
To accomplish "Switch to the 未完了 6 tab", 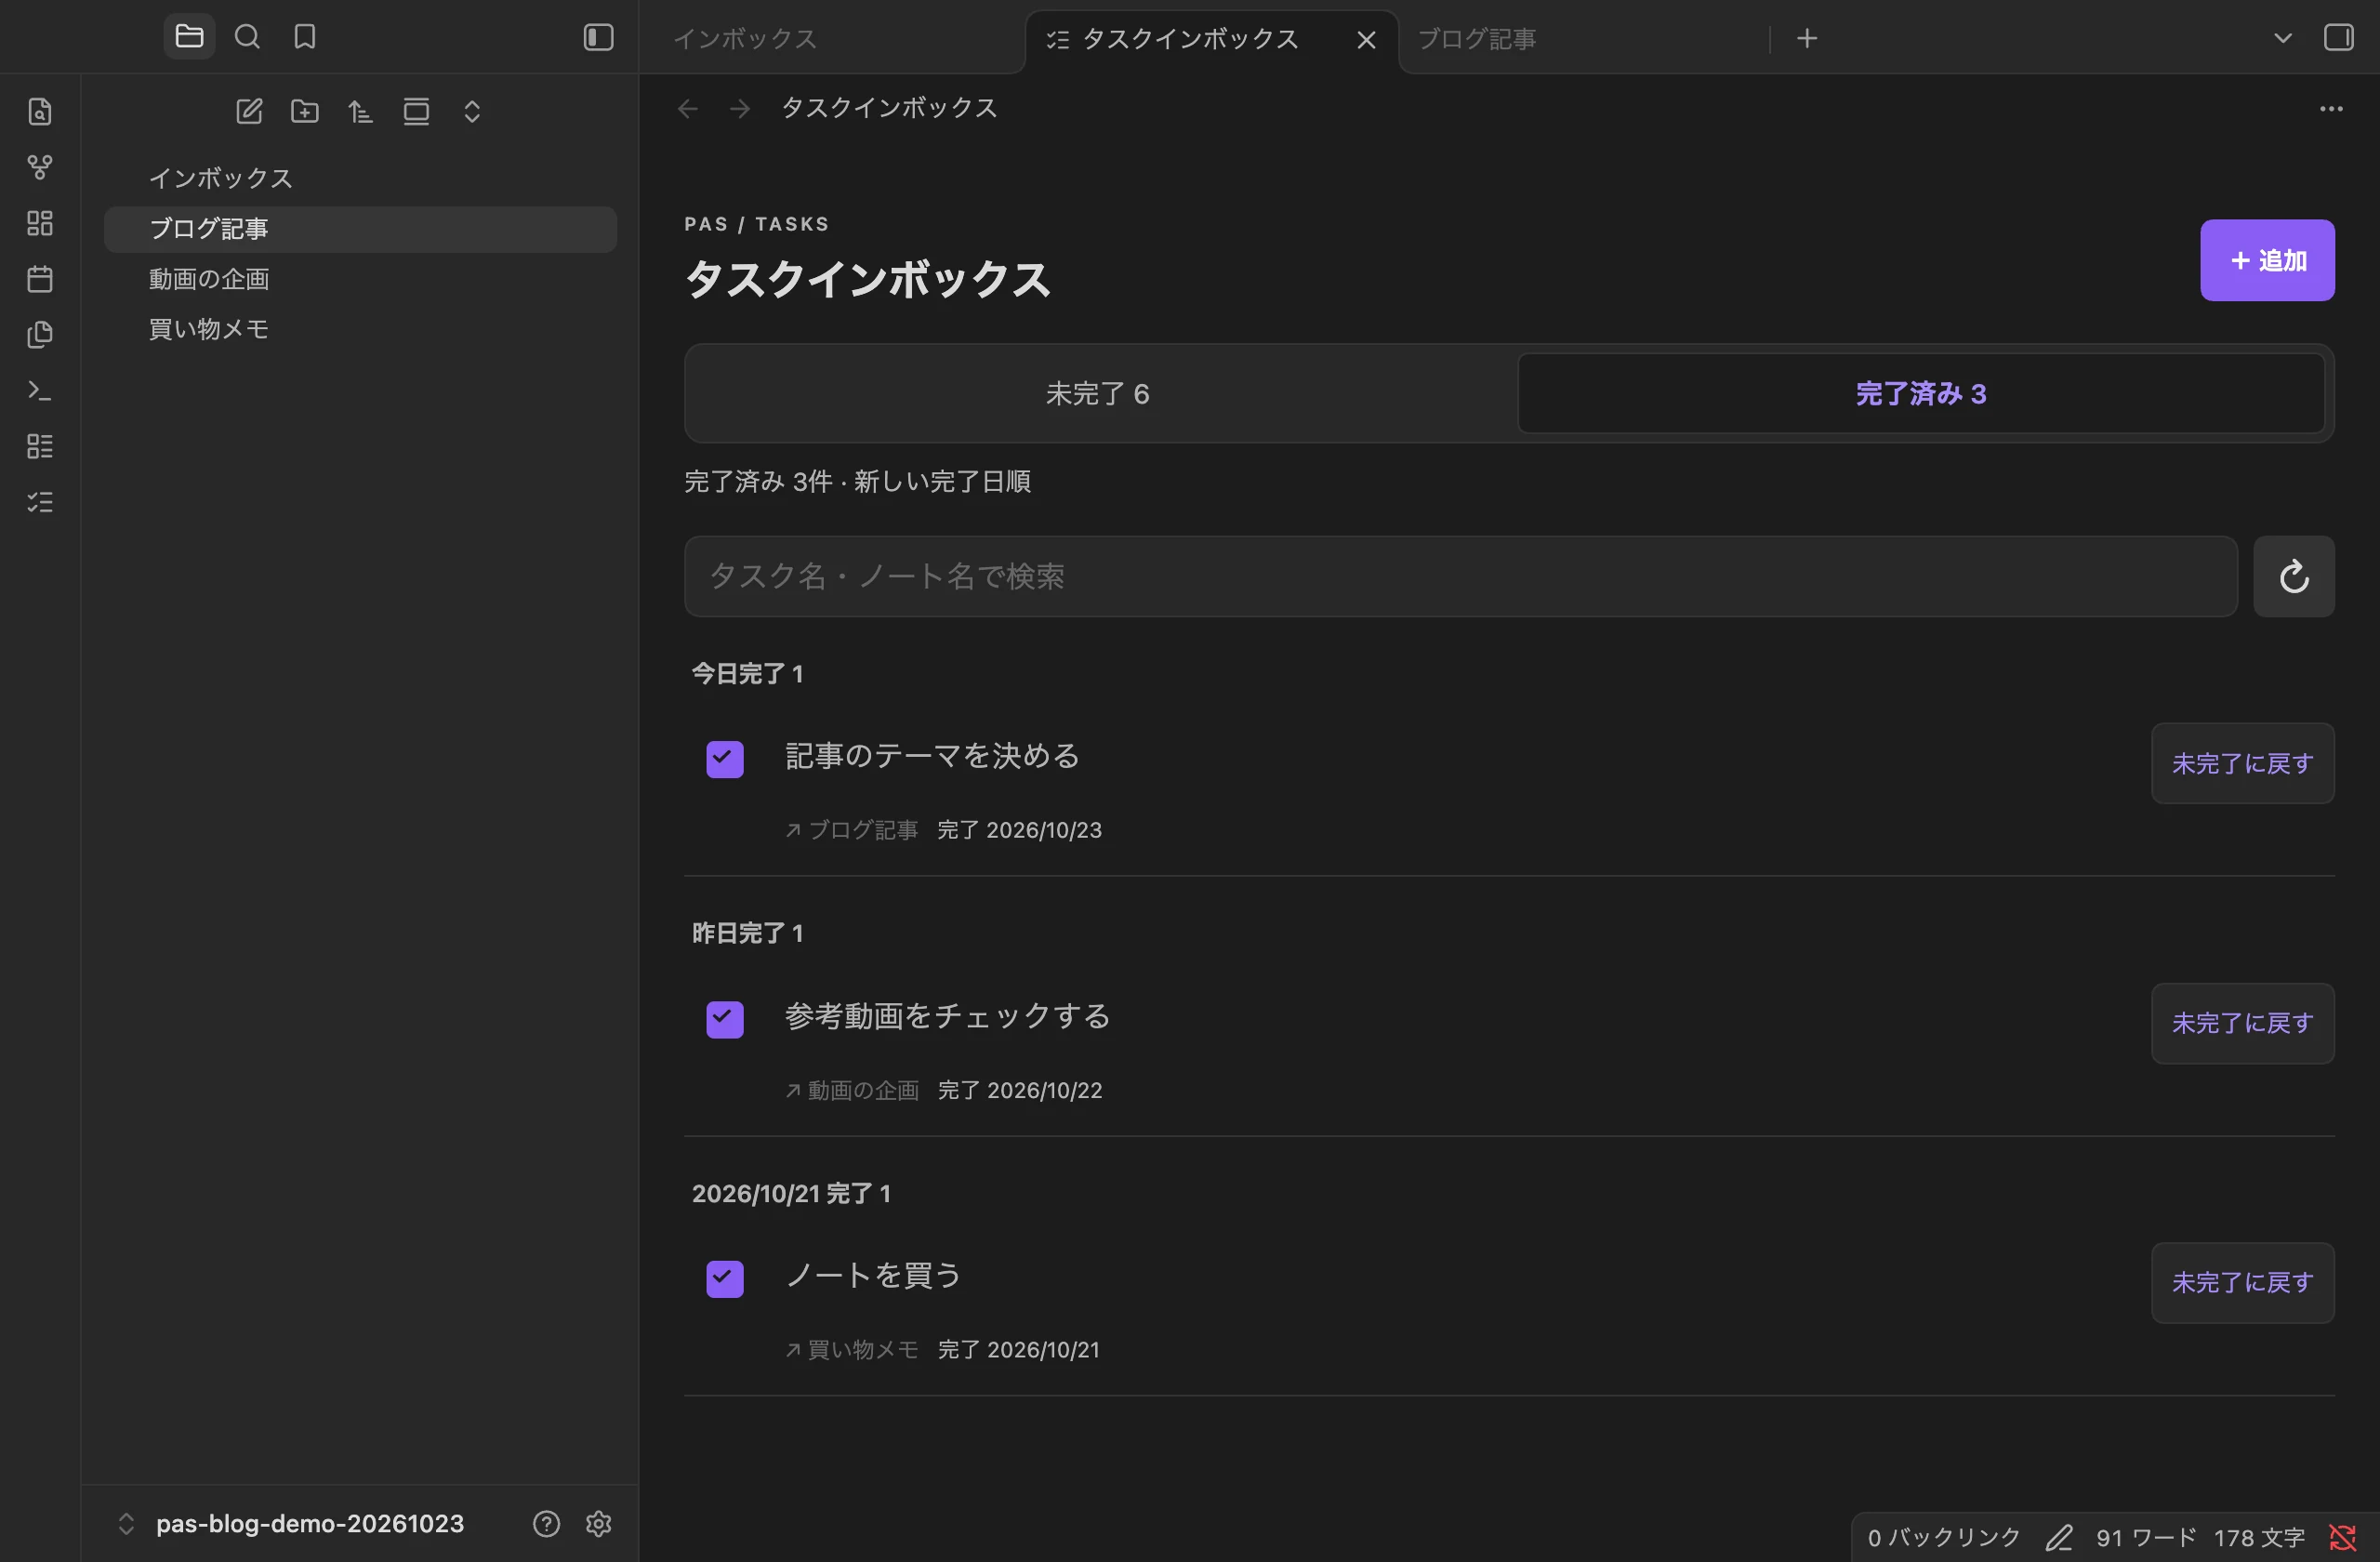I will click(1098, 394).
